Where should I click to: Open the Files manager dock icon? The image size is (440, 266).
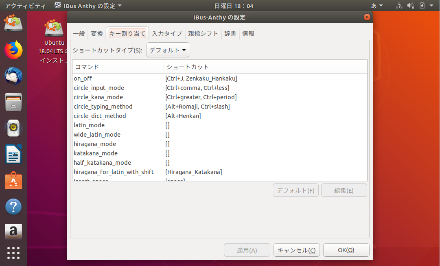(13, 102)
